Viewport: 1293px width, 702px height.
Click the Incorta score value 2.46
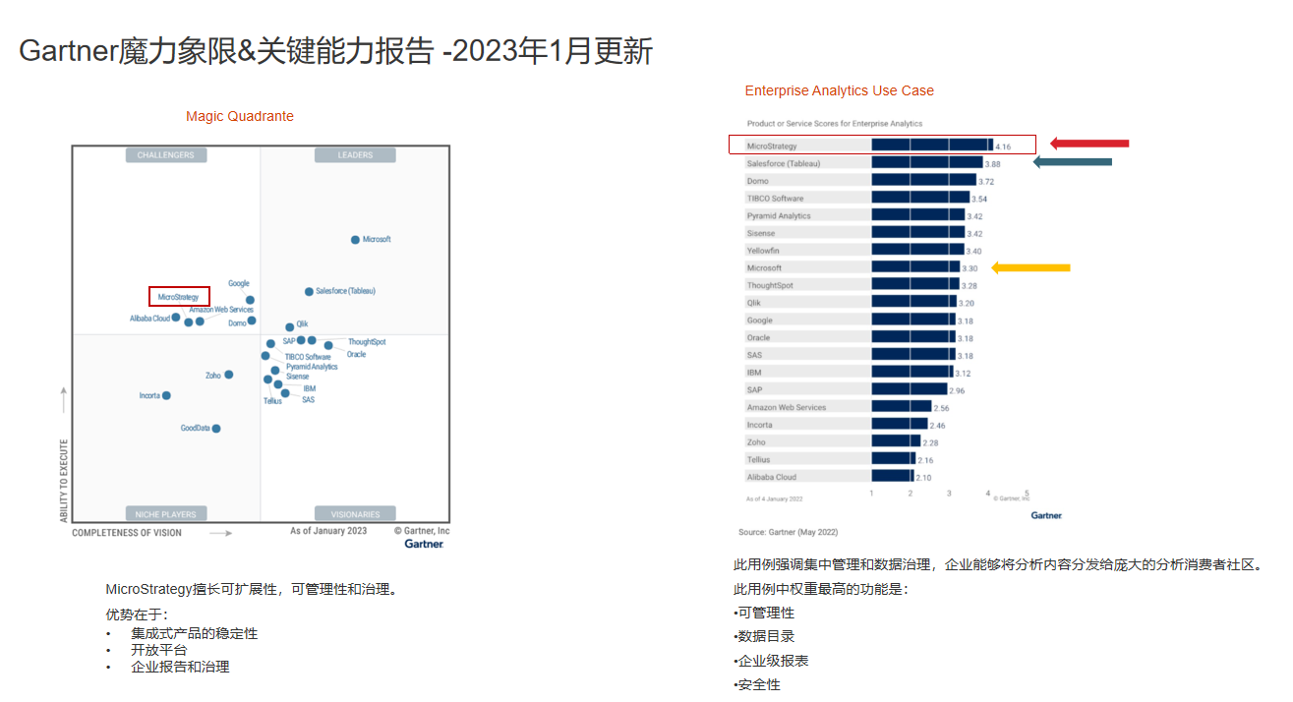[937, 426]
